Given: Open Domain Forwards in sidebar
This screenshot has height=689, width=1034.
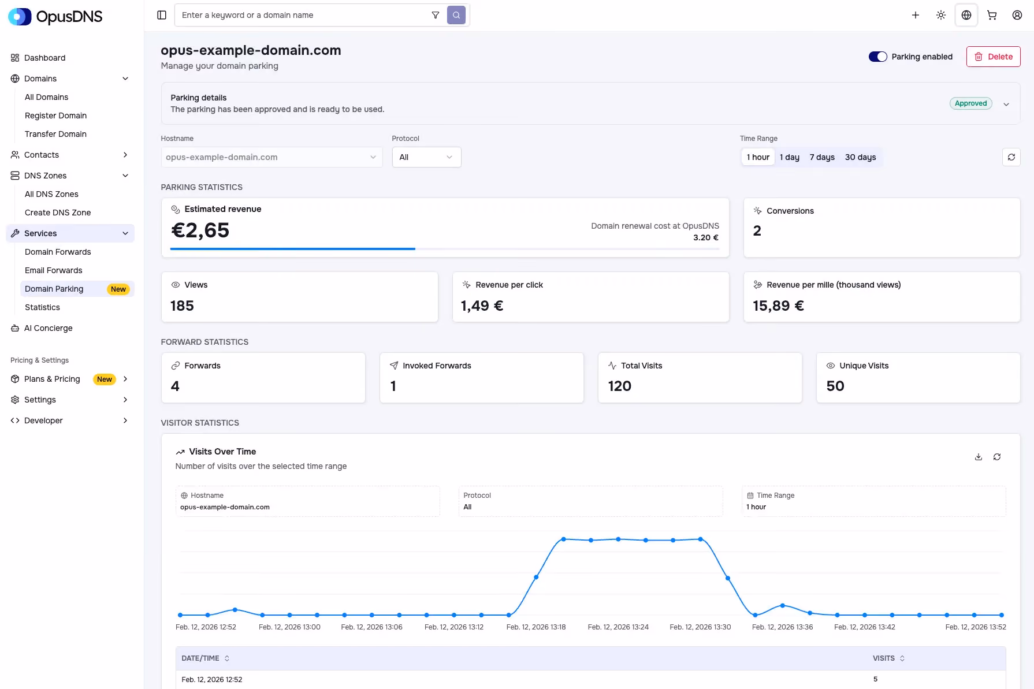Looking at the screenshot, I should [x=58, y=252].
